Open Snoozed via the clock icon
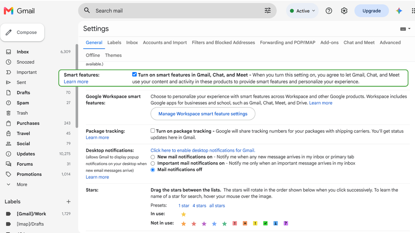The width and height of the screenshot is (415, 233). tap(9, 62)
